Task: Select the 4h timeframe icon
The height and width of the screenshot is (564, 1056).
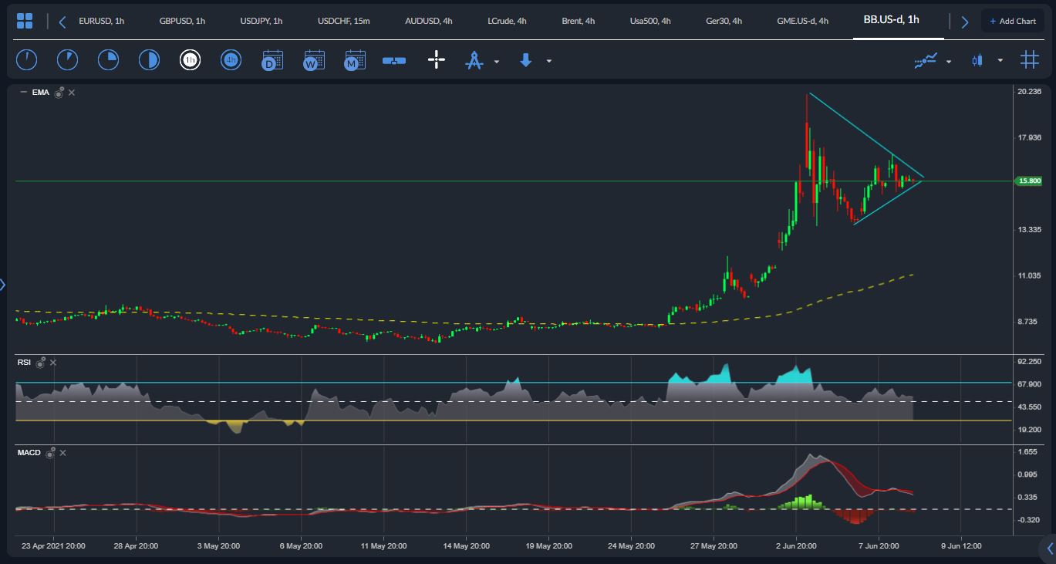Action: 231,60
